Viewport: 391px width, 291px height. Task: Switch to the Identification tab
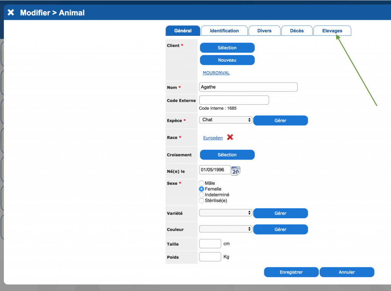coord(224,30)
